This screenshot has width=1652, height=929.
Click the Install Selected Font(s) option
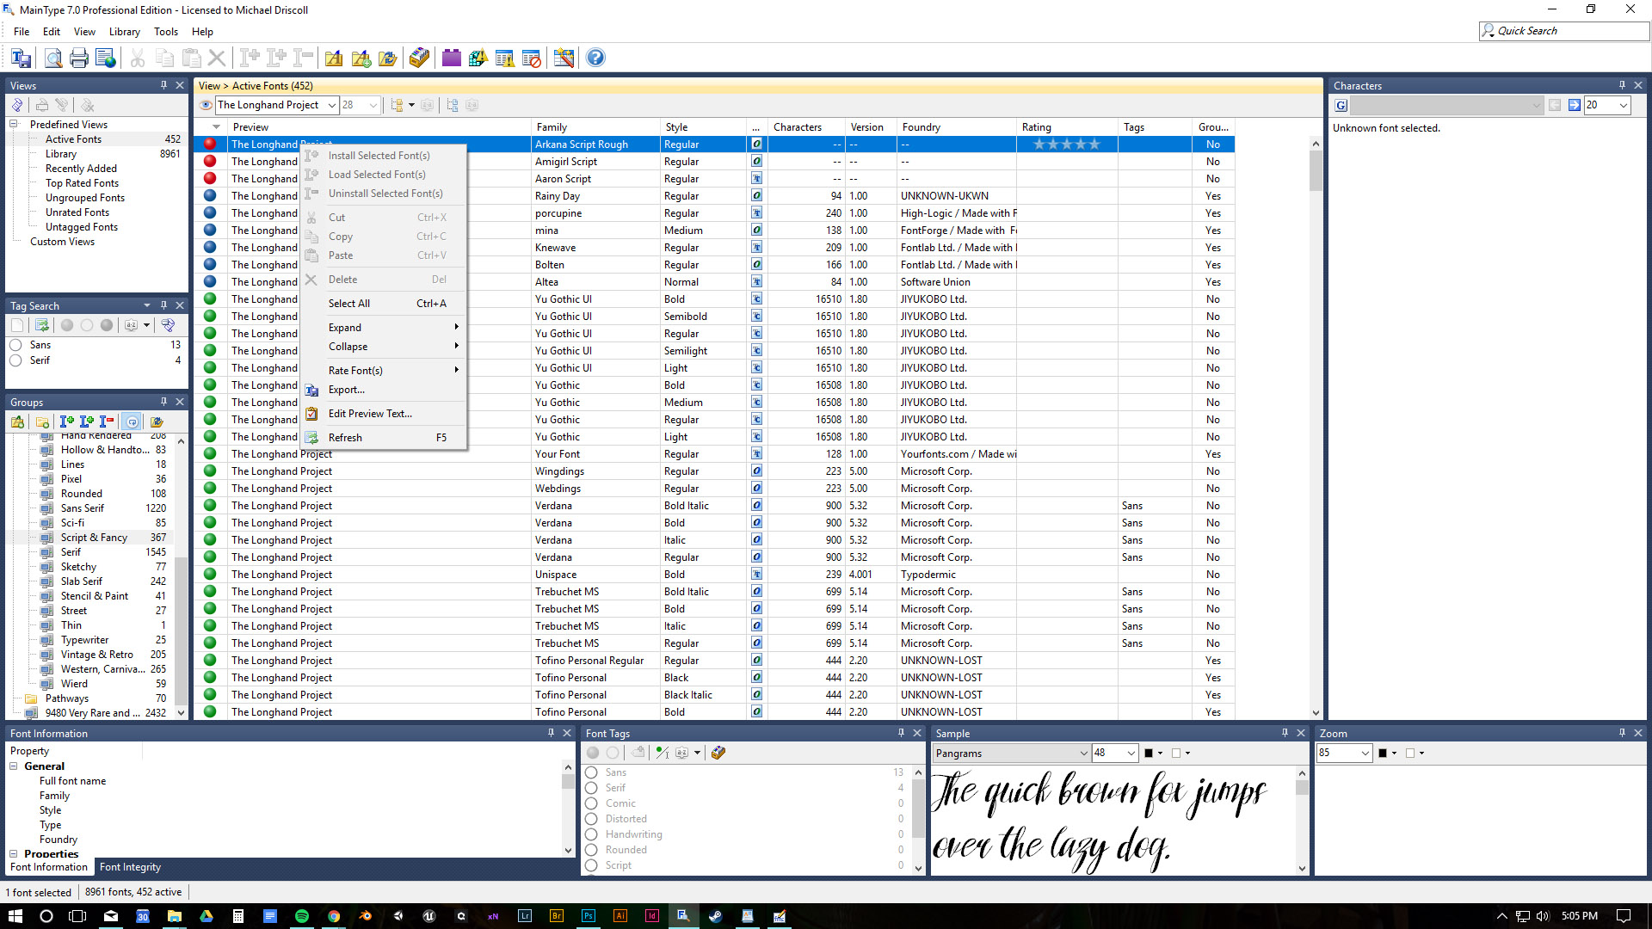tap(379, 156)
